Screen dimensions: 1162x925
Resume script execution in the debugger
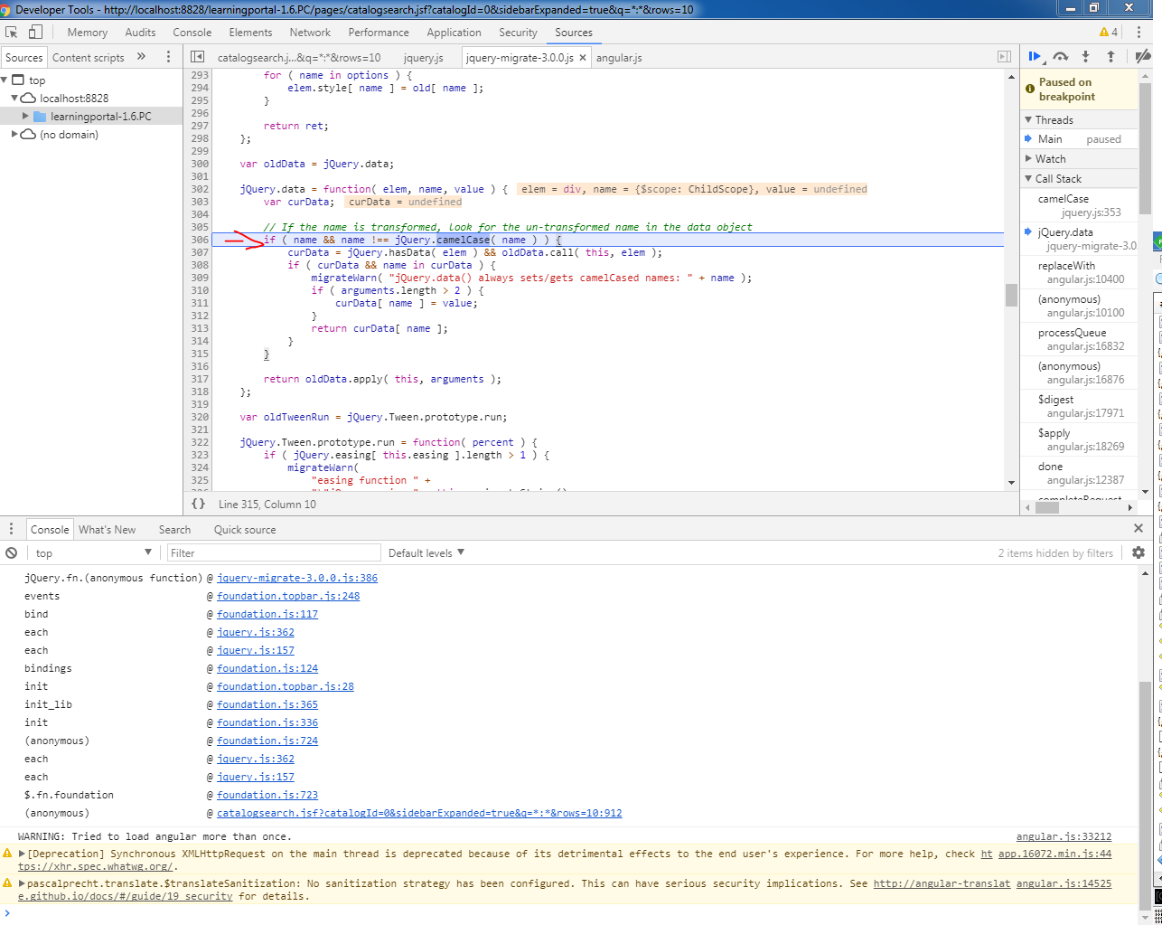1035,56
